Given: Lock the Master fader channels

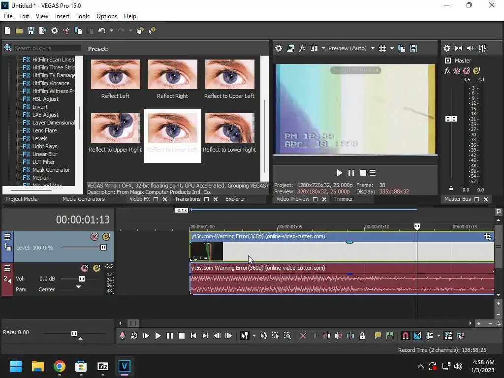Looking at the screenshot, I should 451,189.
